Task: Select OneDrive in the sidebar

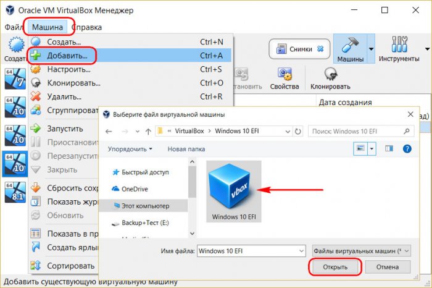Action: point(130,189)
